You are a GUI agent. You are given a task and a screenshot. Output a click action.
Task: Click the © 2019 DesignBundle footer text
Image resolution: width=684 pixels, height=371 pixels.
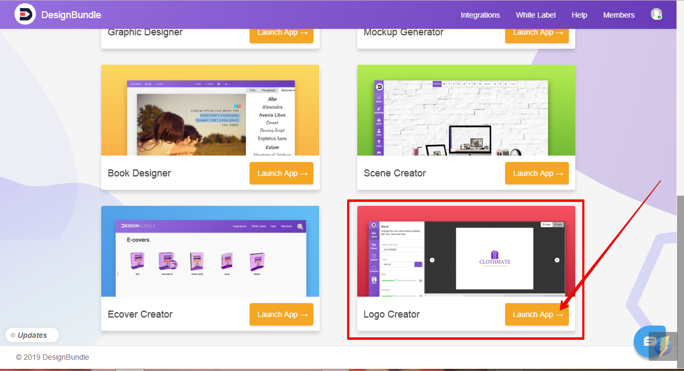pos(52,357)
